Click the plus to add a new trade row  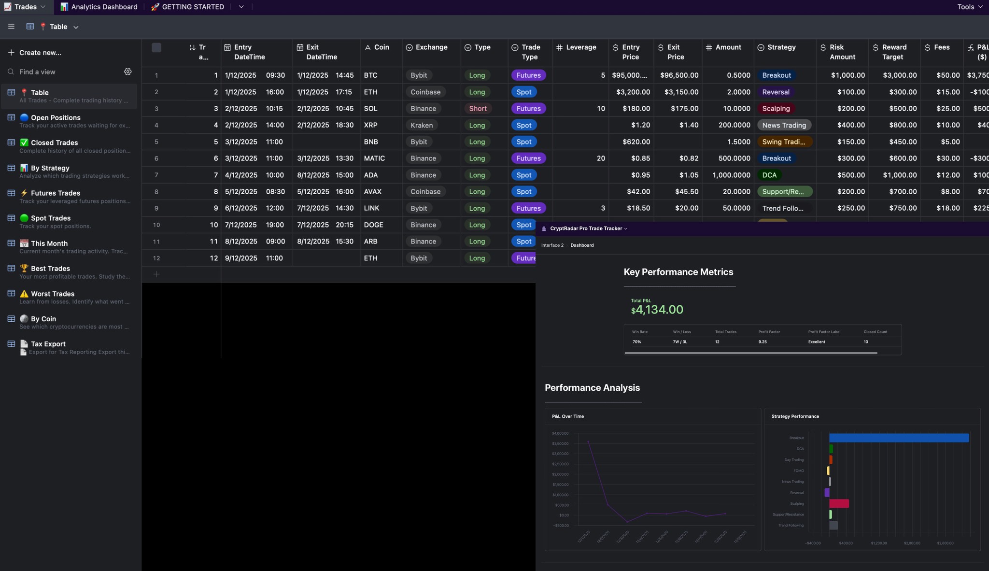[156, 274]
